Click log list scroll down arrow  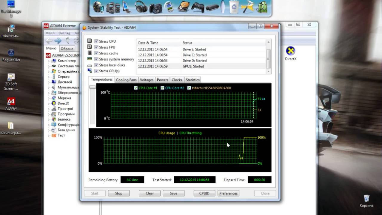coord(269,71)
